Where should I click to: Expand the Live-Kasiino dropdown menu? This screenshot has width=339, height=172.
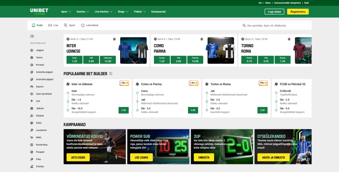(103, 12)
